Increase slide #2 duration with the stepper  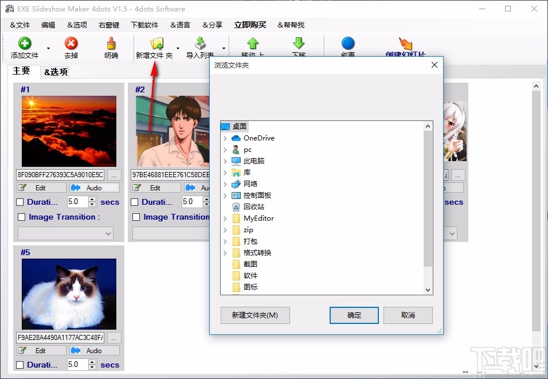(206, 199)
